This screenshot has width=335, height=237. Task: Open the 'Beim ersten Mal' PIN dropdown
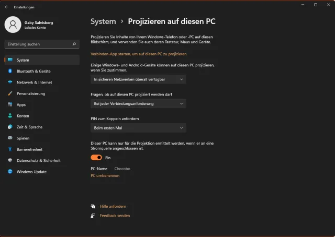click(x=138, y=128)
